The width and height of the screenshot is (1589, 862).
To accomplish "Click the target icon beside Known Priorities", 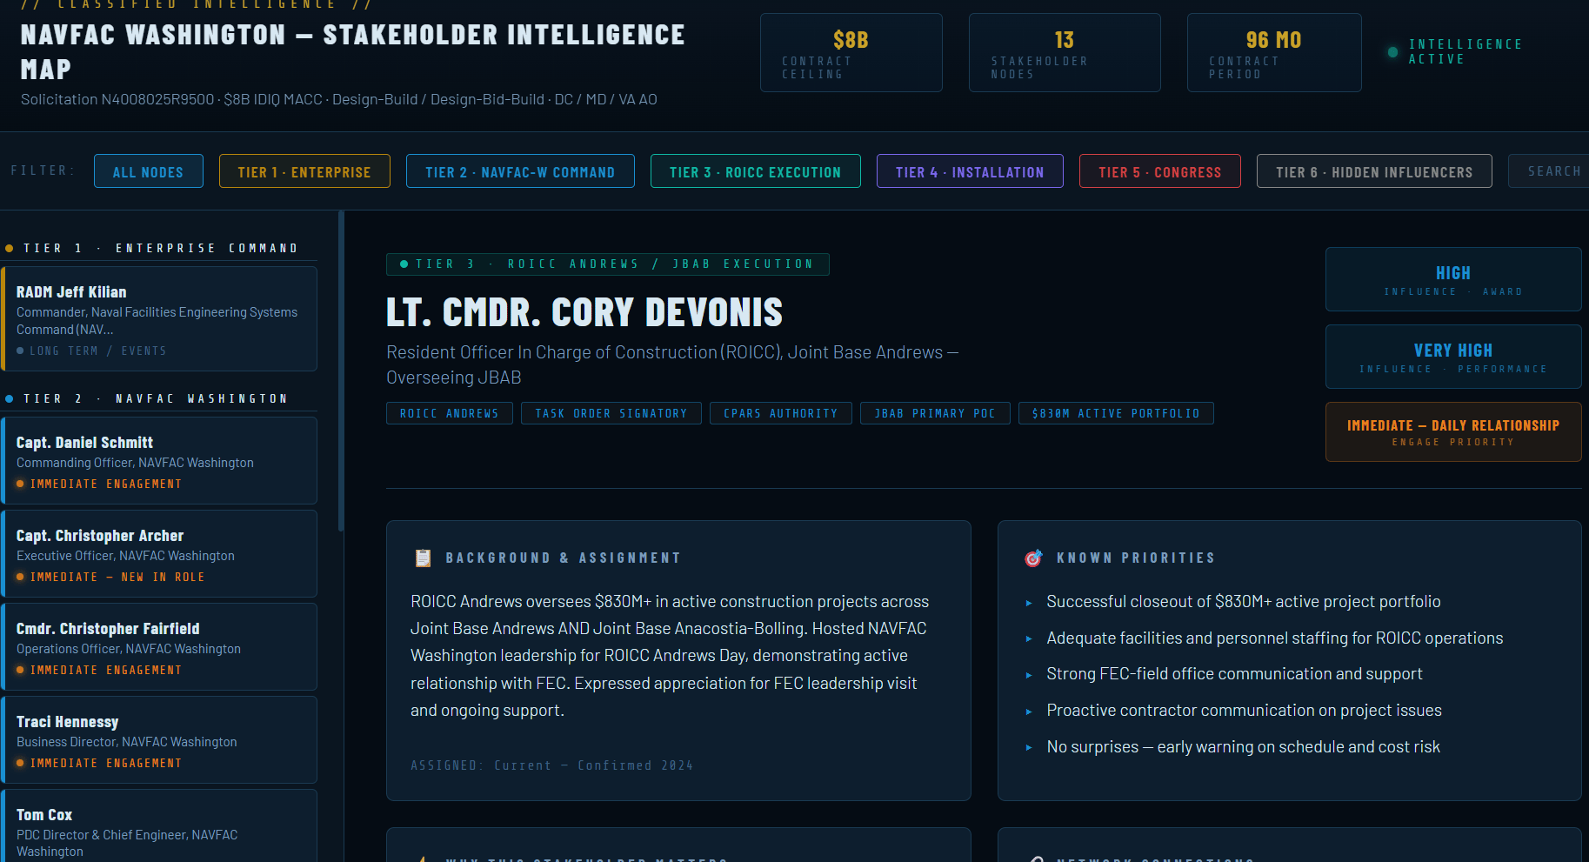I will (x=1033, y=558).
